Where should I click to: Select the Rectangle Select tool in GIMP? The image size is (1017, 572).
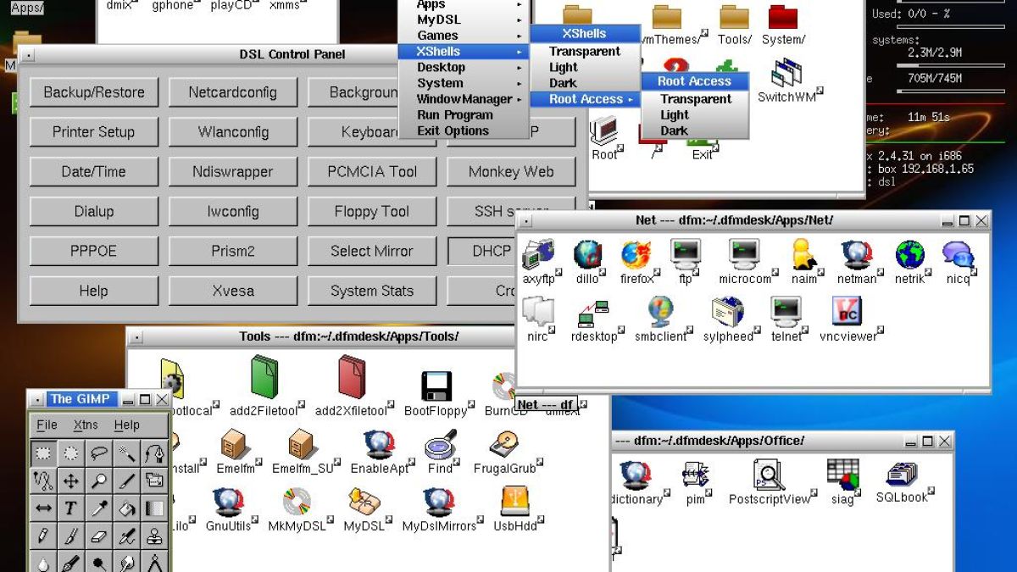(43, 453)
